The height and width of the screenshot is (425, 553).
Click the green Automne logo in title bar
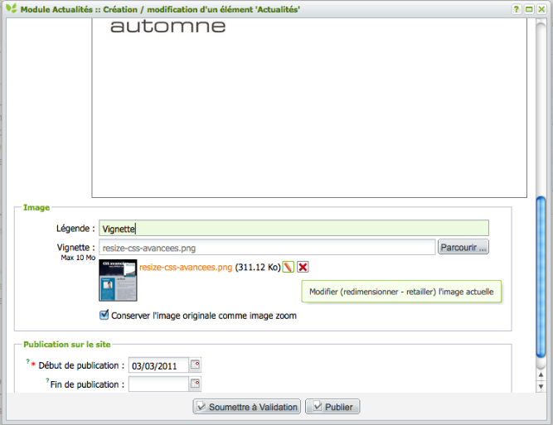click(9, 8)
